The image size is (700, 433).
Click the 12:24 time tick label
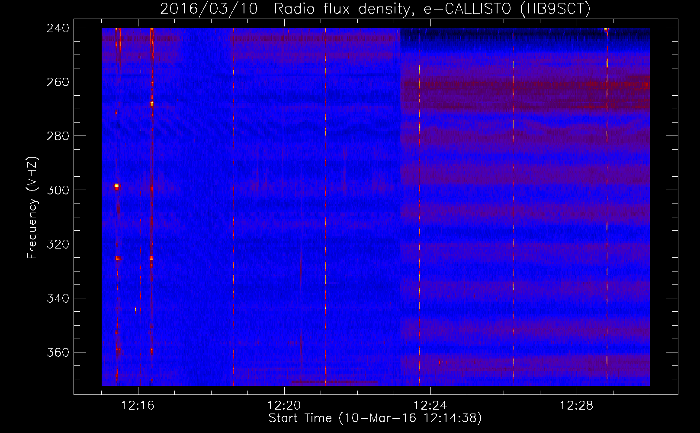430,406
